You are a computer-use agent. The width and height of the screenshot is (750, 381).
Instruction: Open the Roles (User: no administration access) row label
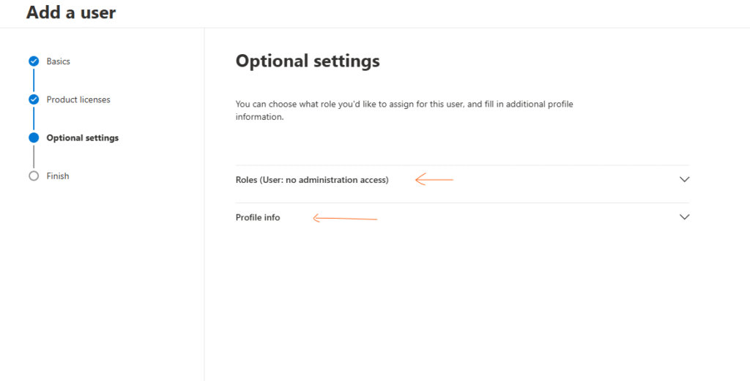point(312,180)
